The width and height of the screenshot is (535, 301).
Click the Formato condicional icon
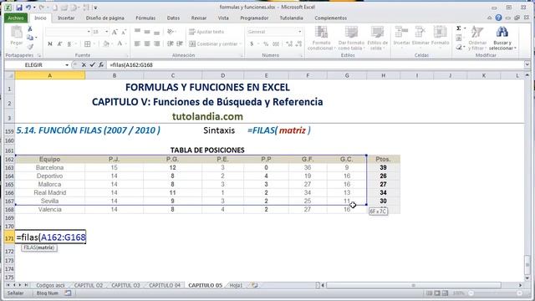[x=321, y=33]
